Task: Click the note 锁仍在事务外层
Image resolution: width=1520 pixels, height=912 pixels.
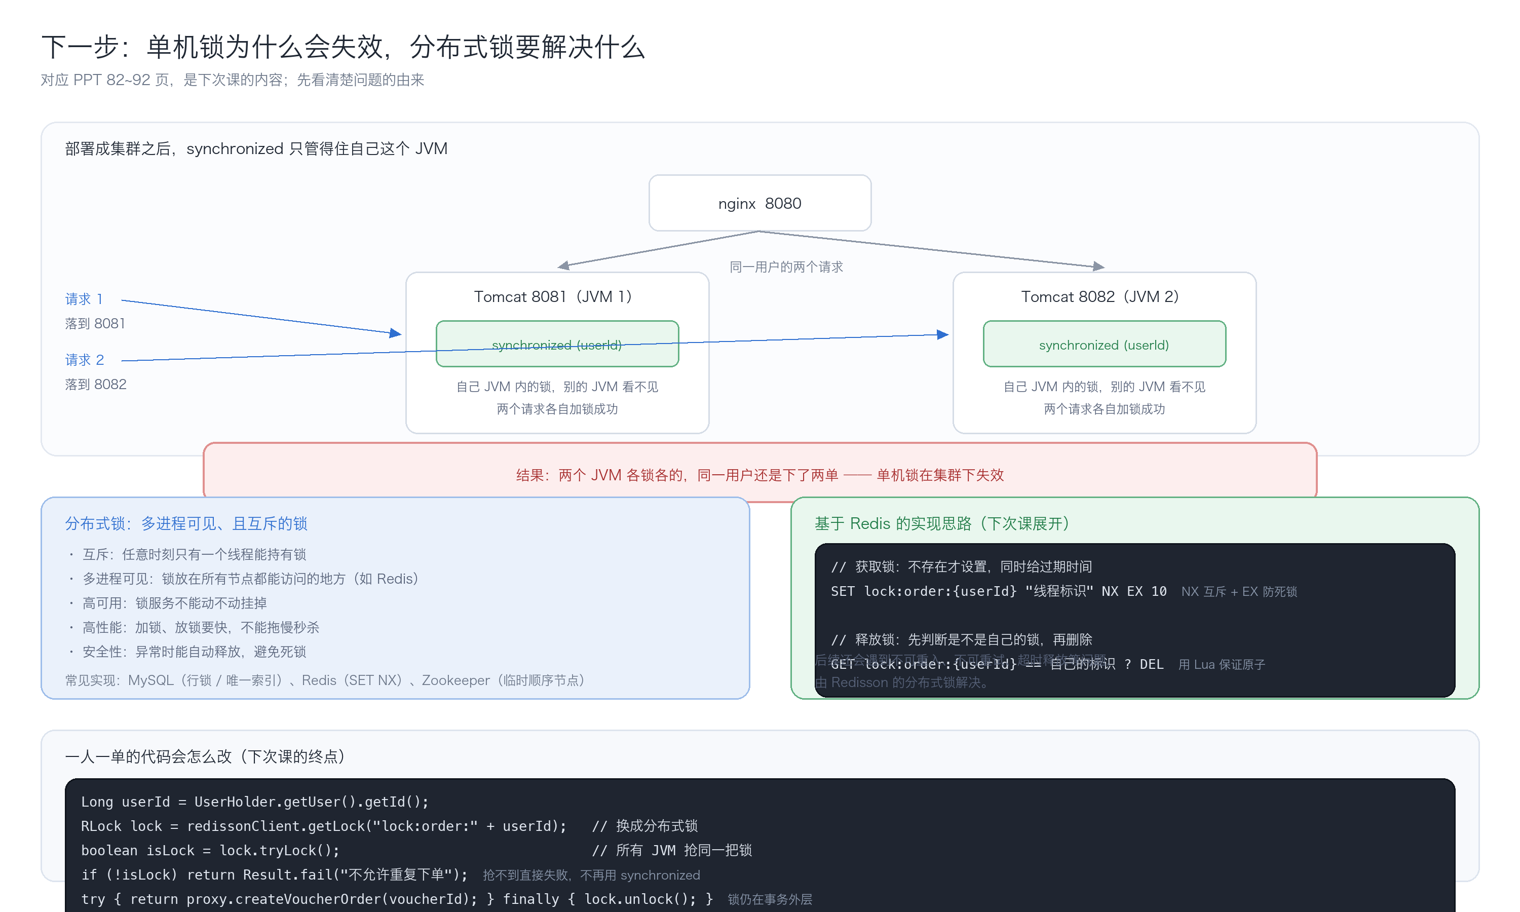Action: point(770,900)
